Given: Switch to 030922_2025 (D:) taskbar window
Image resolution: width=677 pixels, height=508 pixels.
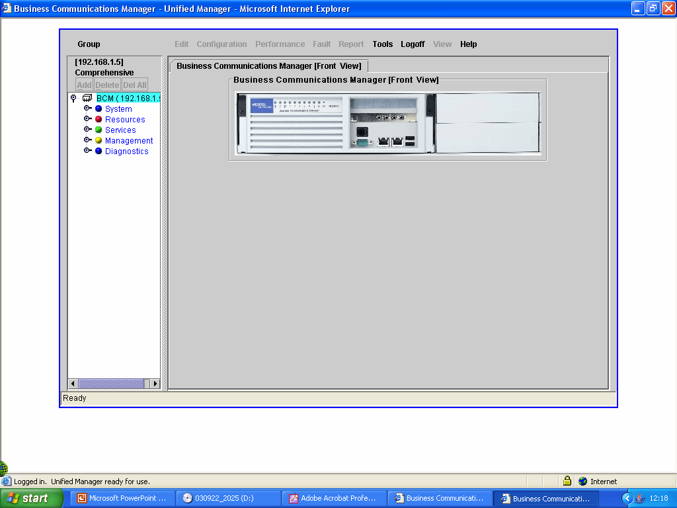Looking at the screenshot, I should coord(228,499).
